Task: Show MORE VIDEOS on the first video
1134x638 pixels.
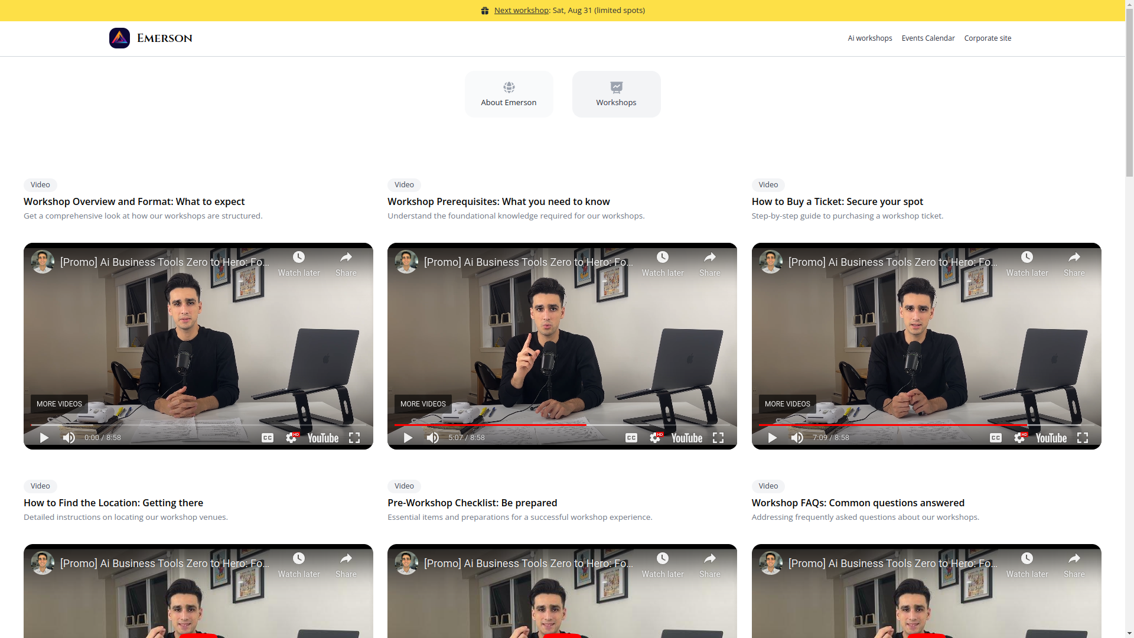Action: point(59,404)
